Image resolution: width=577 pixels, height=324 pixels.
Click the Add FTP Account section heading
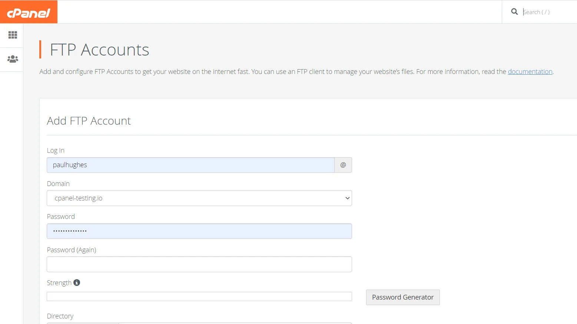point(89,121)
